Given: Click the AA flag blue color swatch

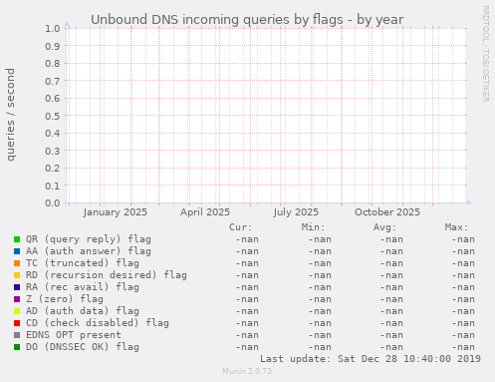Looking at the screenshot, I should [x=17, y=251].
